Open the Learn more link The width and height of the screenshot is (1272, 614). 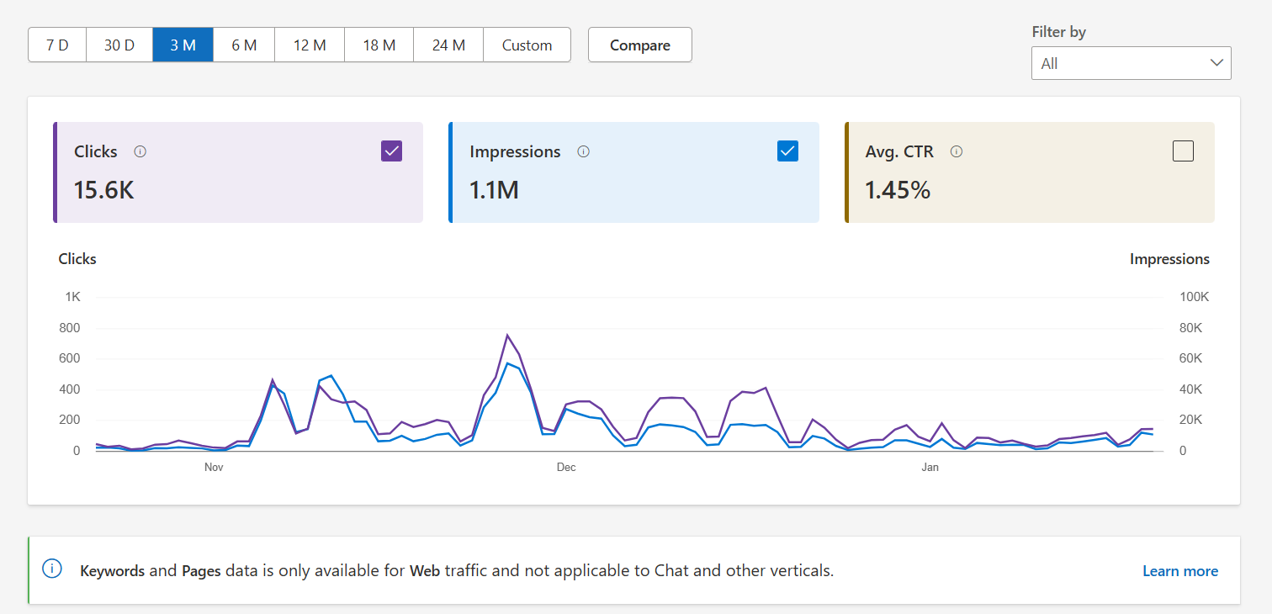tap(1179, 570)
